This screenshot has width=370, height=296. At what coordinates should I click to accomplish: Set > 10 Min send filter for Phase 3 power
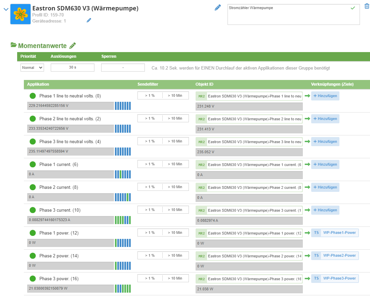click(x=175, y=278)
